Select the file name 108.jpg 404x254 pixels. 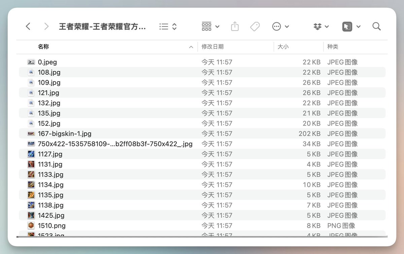[x=49, y=72]
